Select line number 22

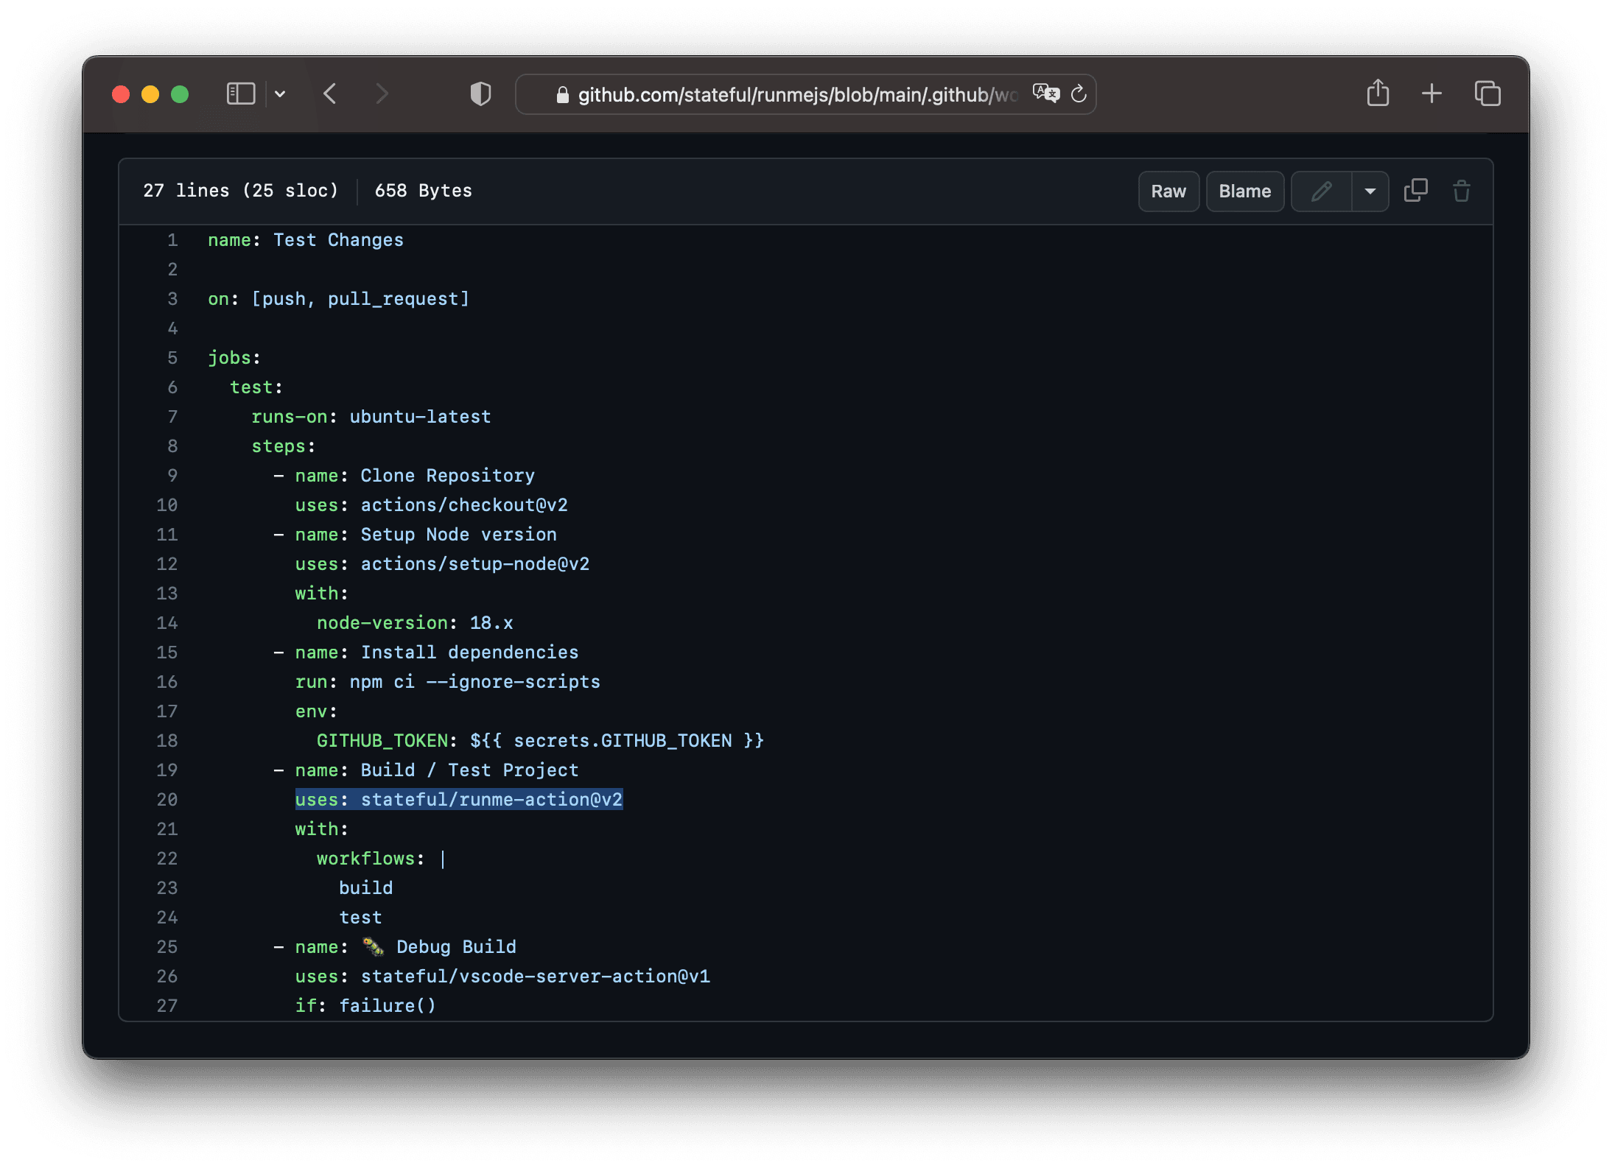click(x=167, y=859)
